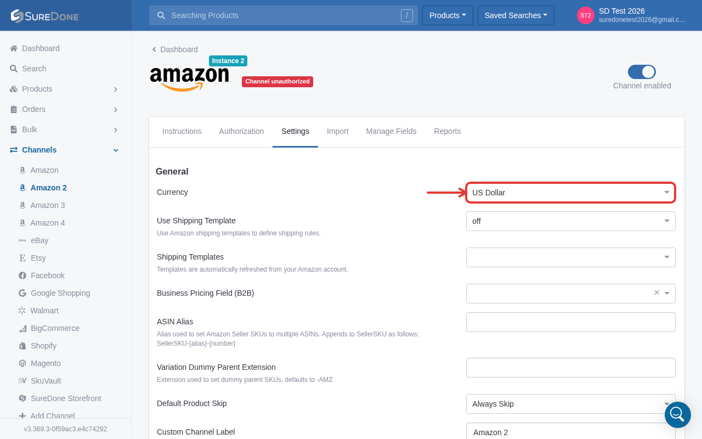The width and height of the screenshot is (702, 439).
Task: Clear the Business Pricing Field selection
Action: coord(656,293)
